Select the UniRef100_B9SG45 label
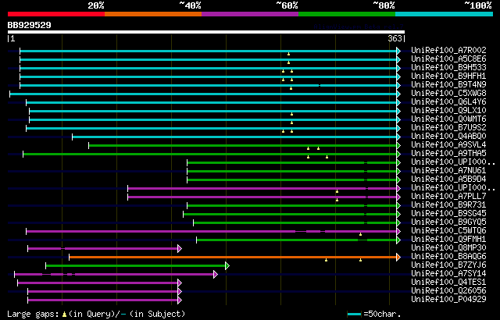 coord(448,213)
